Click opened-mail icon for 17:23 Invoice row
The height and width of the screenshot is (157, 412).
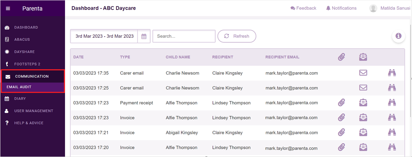pos(363,118)
